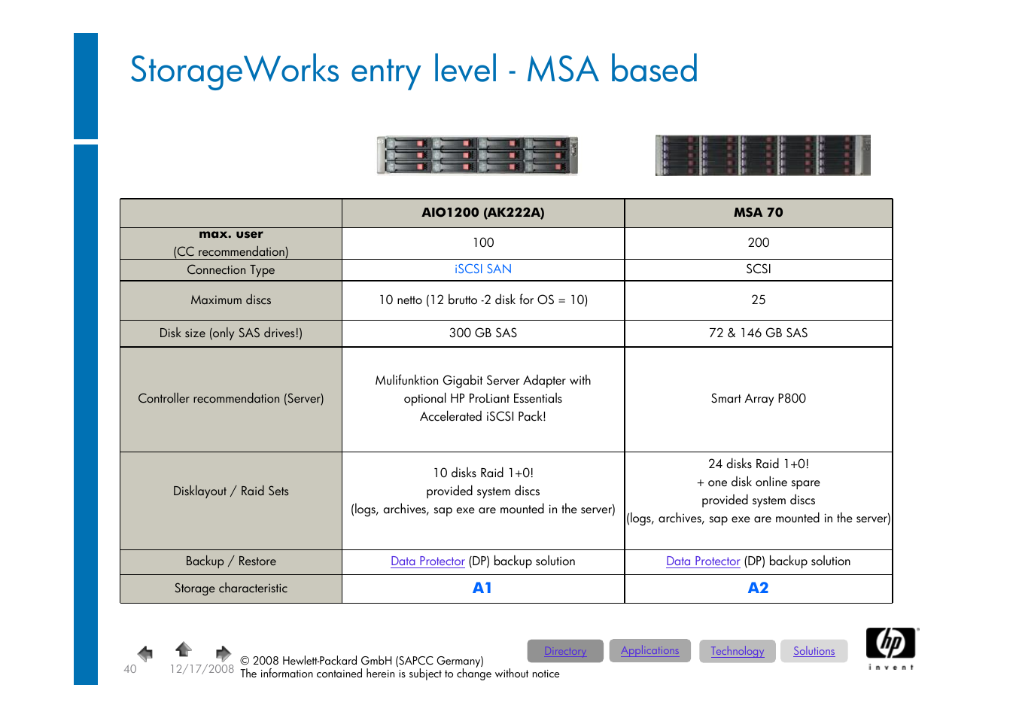Open the Technology button
1016x718 pixels.
click(737, 651)
